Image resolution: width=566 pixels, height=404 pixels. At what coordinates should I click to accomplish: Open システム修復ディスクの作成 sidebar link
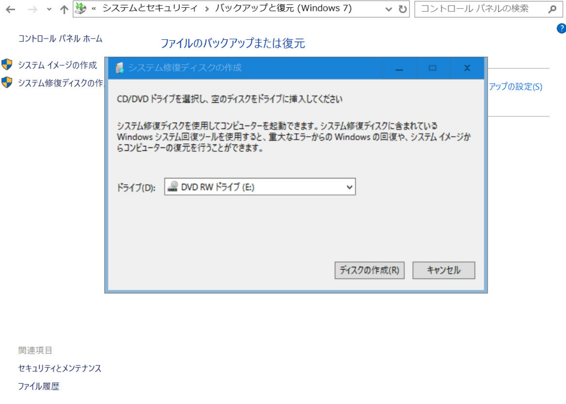click(61, 83)
